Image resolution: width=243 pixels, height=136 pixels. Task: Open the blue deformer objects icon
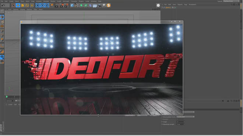pyautogui.click(x=90, y=5)
